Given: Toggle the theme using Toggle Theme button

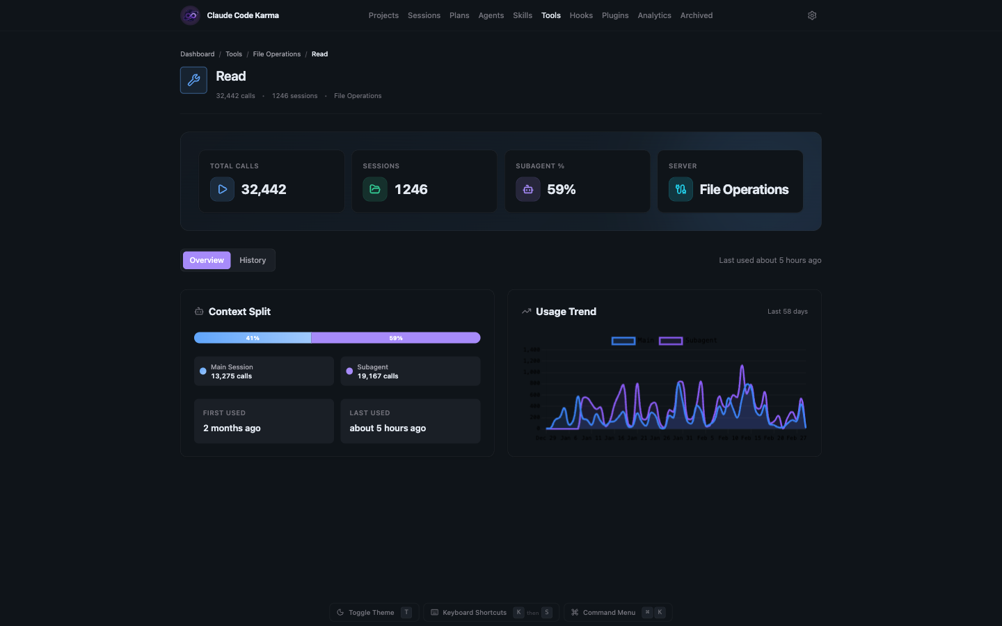Looking at the screenshot, I should pos(374,613).
